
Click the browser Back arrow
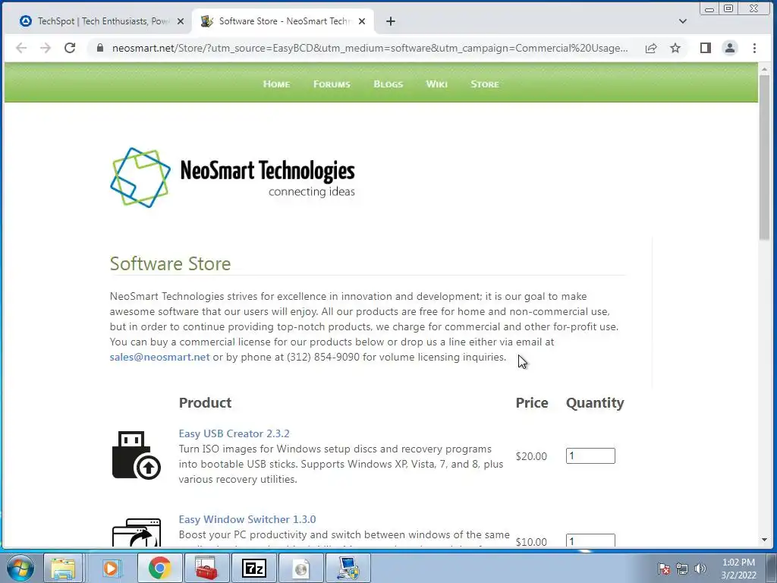coord(20,48)
